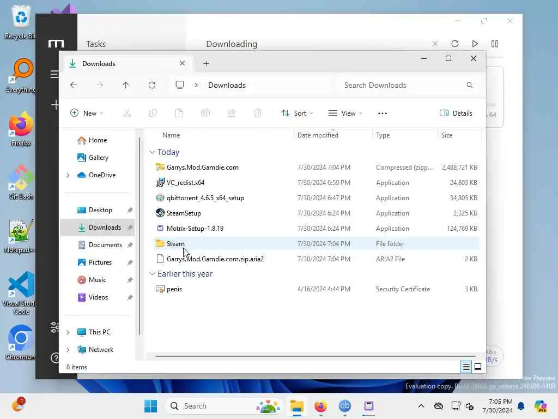Open File Explorer from the taskbar
Screen dimensions: 558x419
tap(296, 406)
